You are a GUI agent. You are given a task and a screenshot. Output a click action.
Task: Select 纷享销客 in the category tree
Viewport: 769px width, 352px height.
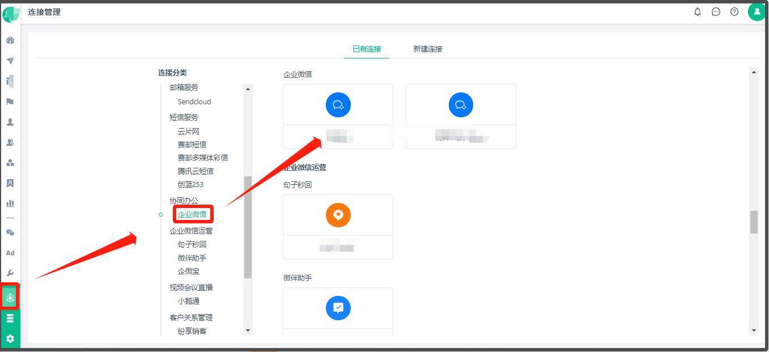coord(192,332)
